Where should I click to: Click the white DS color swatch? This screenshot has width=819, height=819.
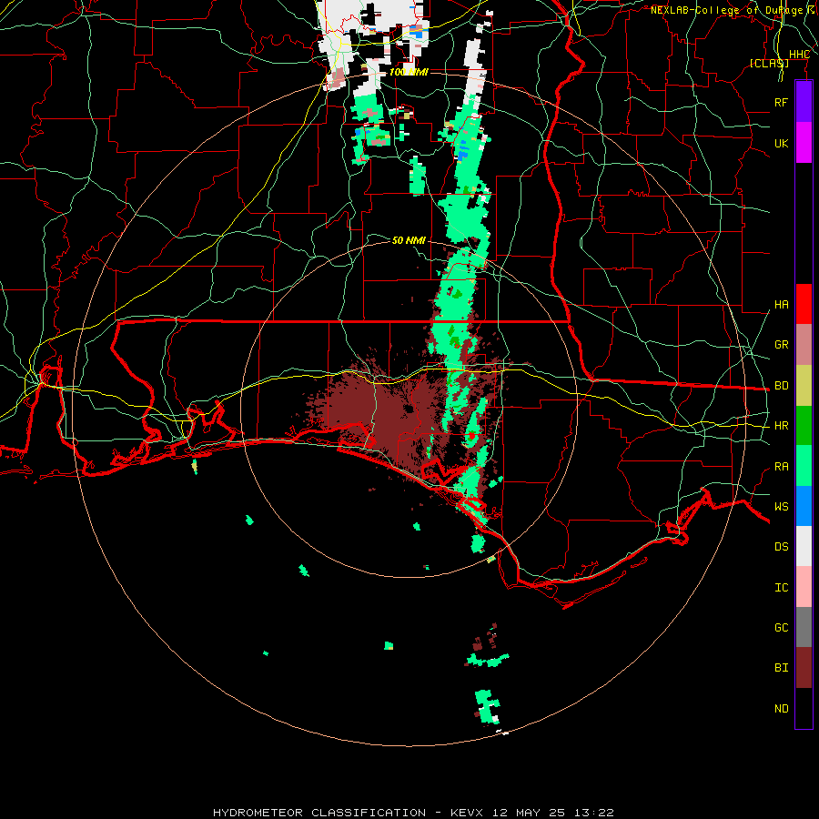[x=804, y=546]
